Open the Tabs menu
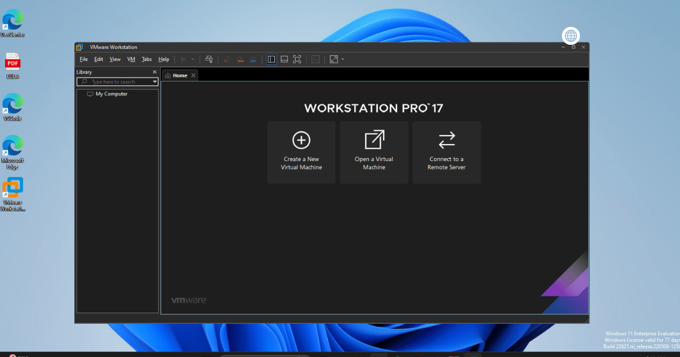Viewport: 680px width, 357px height. coord(147,59)
